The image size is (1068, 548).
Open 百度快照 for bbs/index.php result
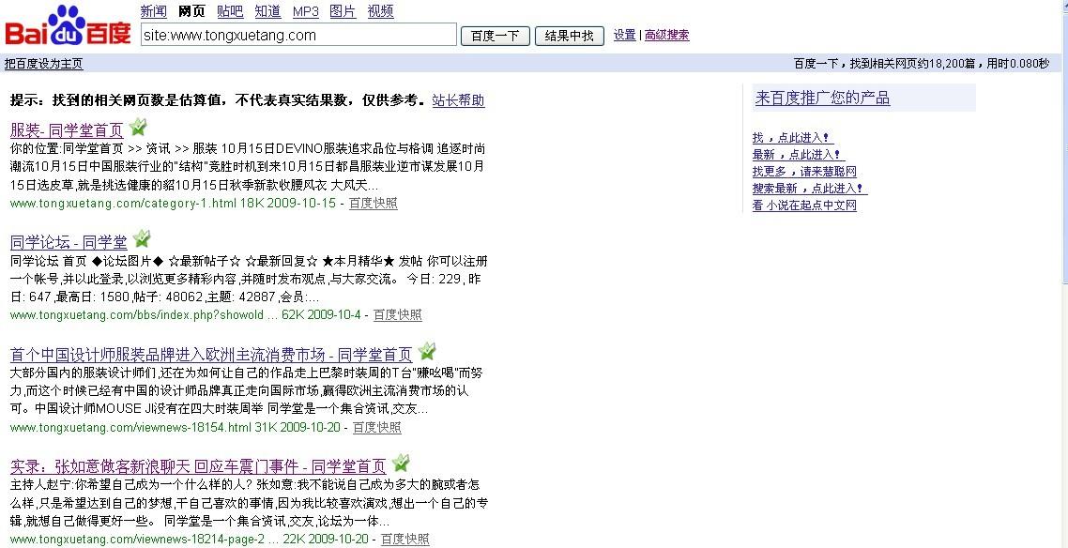coord(398,314)
